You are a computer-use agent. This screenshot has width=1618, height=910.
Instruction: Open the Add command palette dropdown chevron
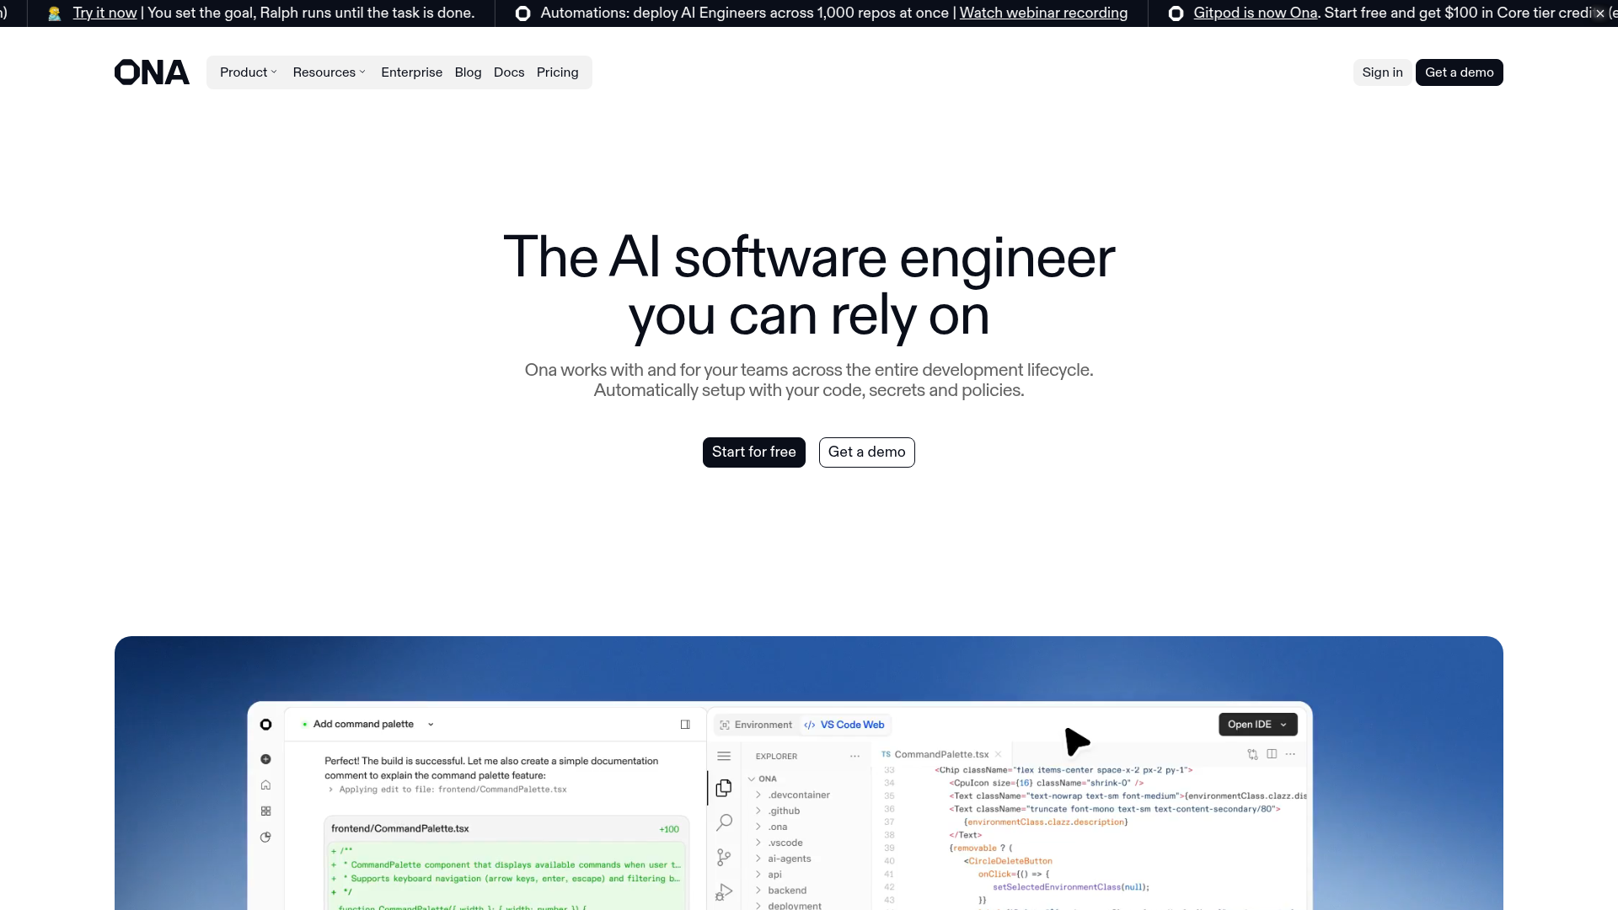click(431, 725)
